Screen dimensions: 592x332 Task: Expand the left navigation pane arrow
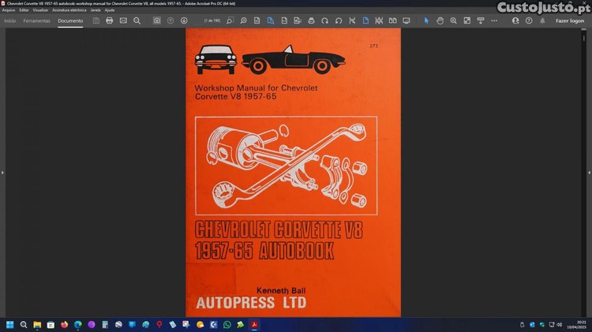click(x=3, y=172)
